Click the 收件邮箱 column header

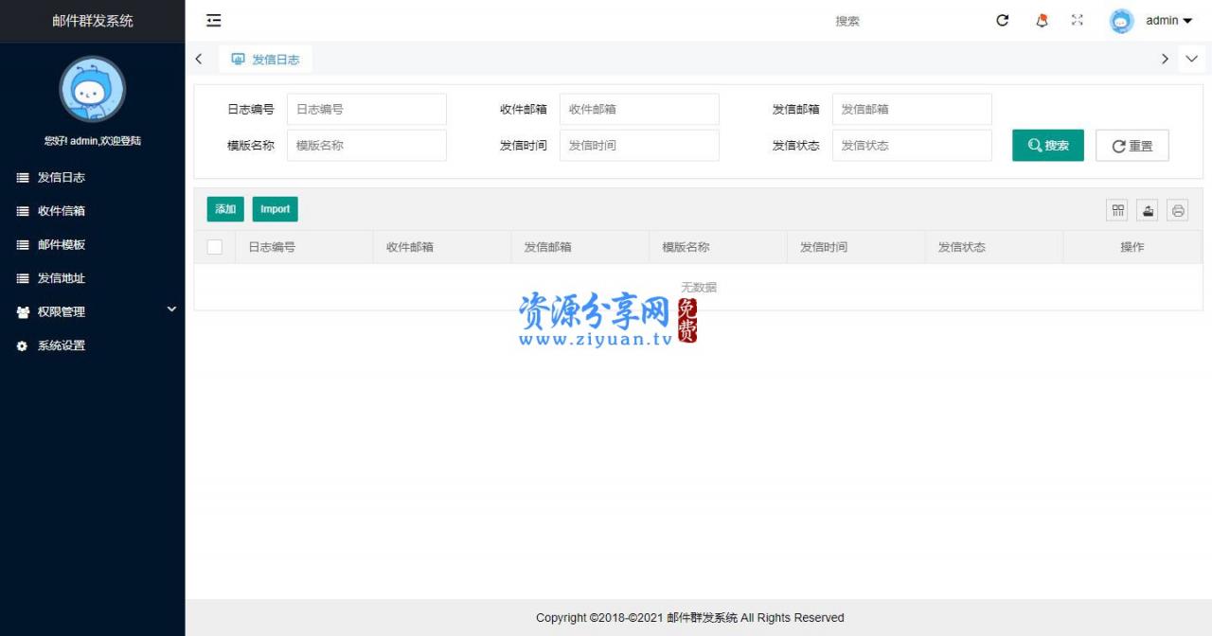click(x=442, y=247)
